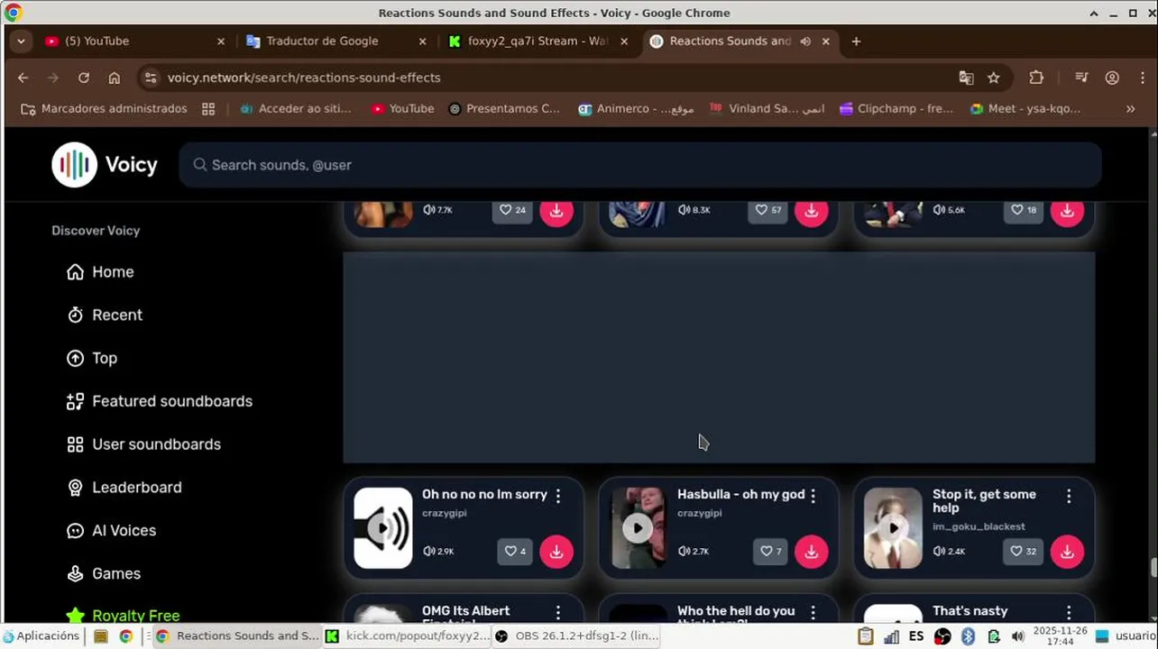Open volume control in system tray
Image resolution: width=1158 pixels, height=649 pixels.
click(1018, 636)
